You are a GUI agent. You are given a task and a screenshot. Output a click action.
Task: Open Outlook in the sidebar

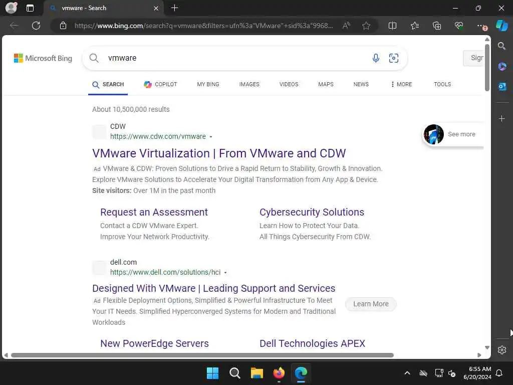tap(502, 86)
